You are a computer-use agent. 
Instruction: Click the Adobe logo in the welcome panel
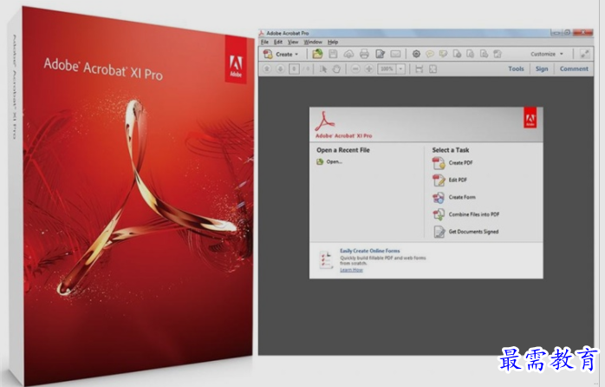(x=530, y=118)
